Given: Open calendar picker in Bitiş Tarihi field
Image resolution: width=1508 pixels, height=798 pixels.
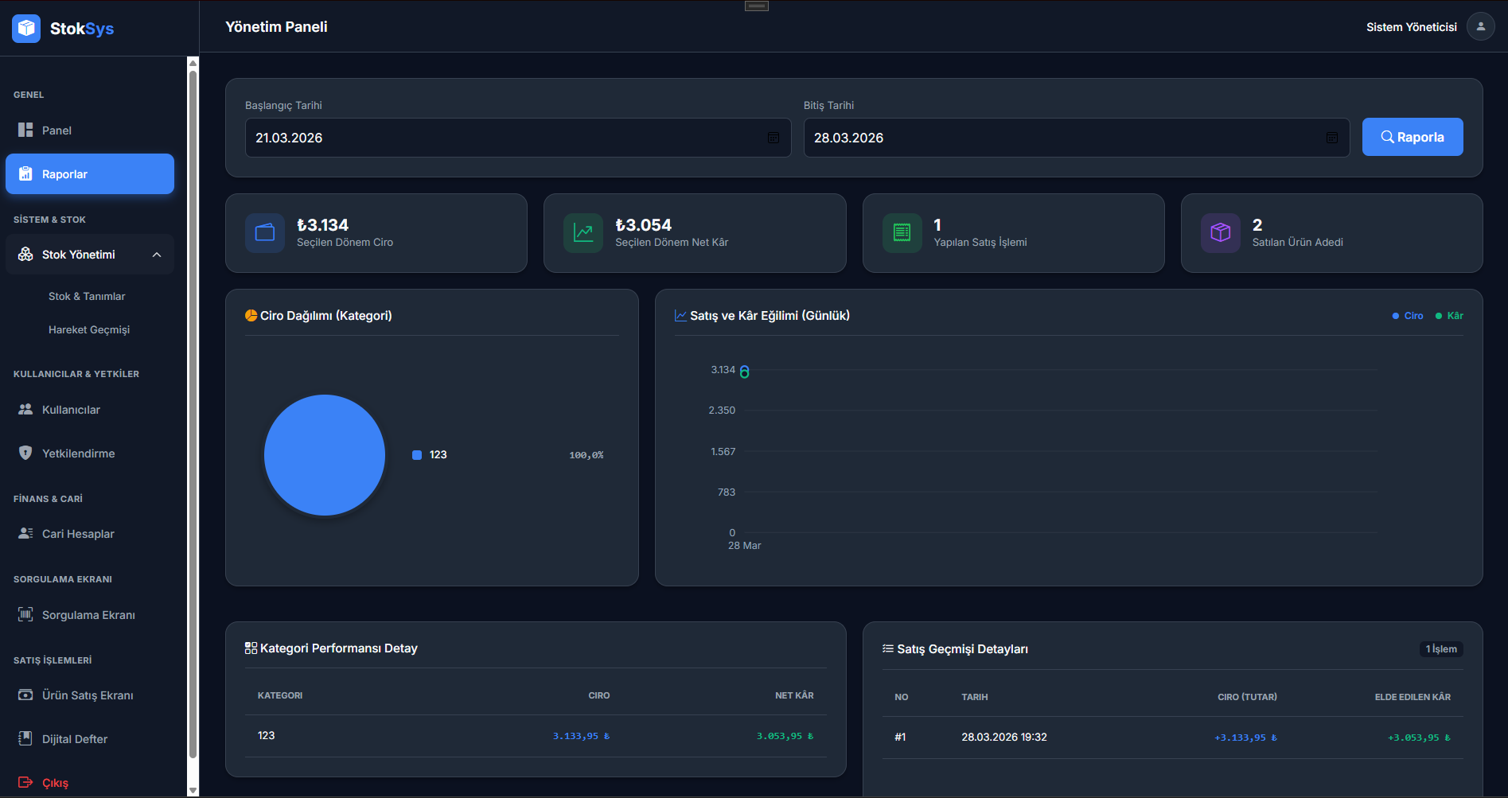Looking at the screenshot, I should [x=1331, y=138].
